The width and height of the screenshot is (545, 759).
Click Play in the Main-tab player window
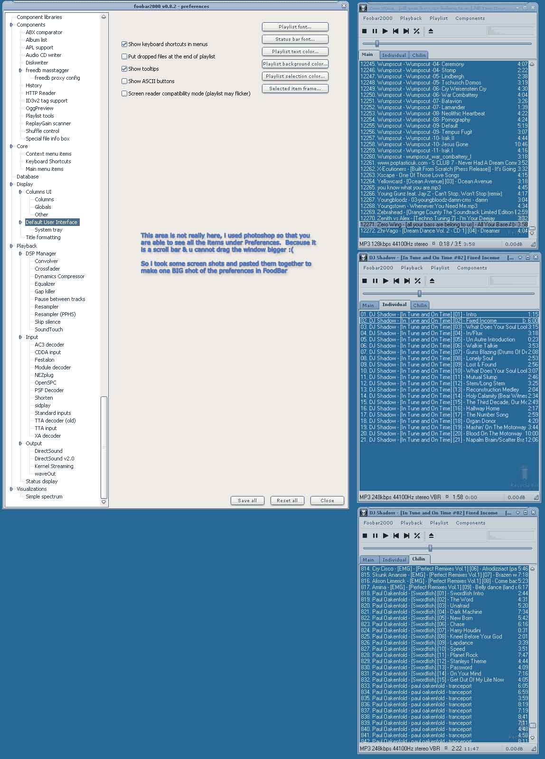point(385,31)
